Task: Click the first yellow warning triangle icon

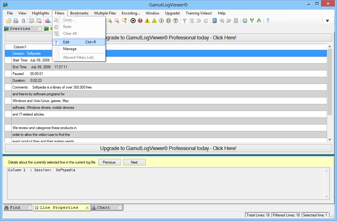Action: coord(147,21)
